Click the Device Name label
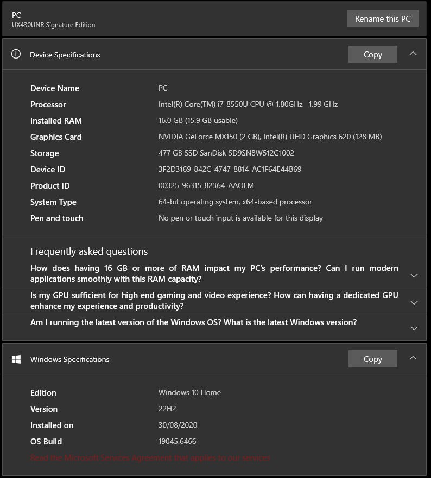Image resolution: width=431 pixels, height=478 pixels. pyautogui.click(x=55, y=88)
